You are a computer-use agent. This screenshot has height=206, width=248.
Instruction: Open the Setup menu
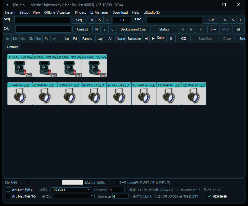pos(24,12)
